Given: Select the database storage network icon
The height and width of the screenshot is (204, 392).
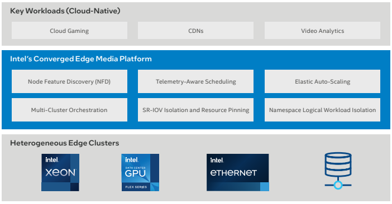Looking at the screenshot, I should [x=338, y=171].
